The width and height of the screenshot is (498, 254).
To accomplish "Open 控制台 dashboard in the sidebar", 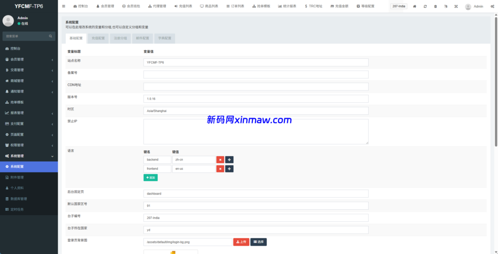I will point(29,49).
